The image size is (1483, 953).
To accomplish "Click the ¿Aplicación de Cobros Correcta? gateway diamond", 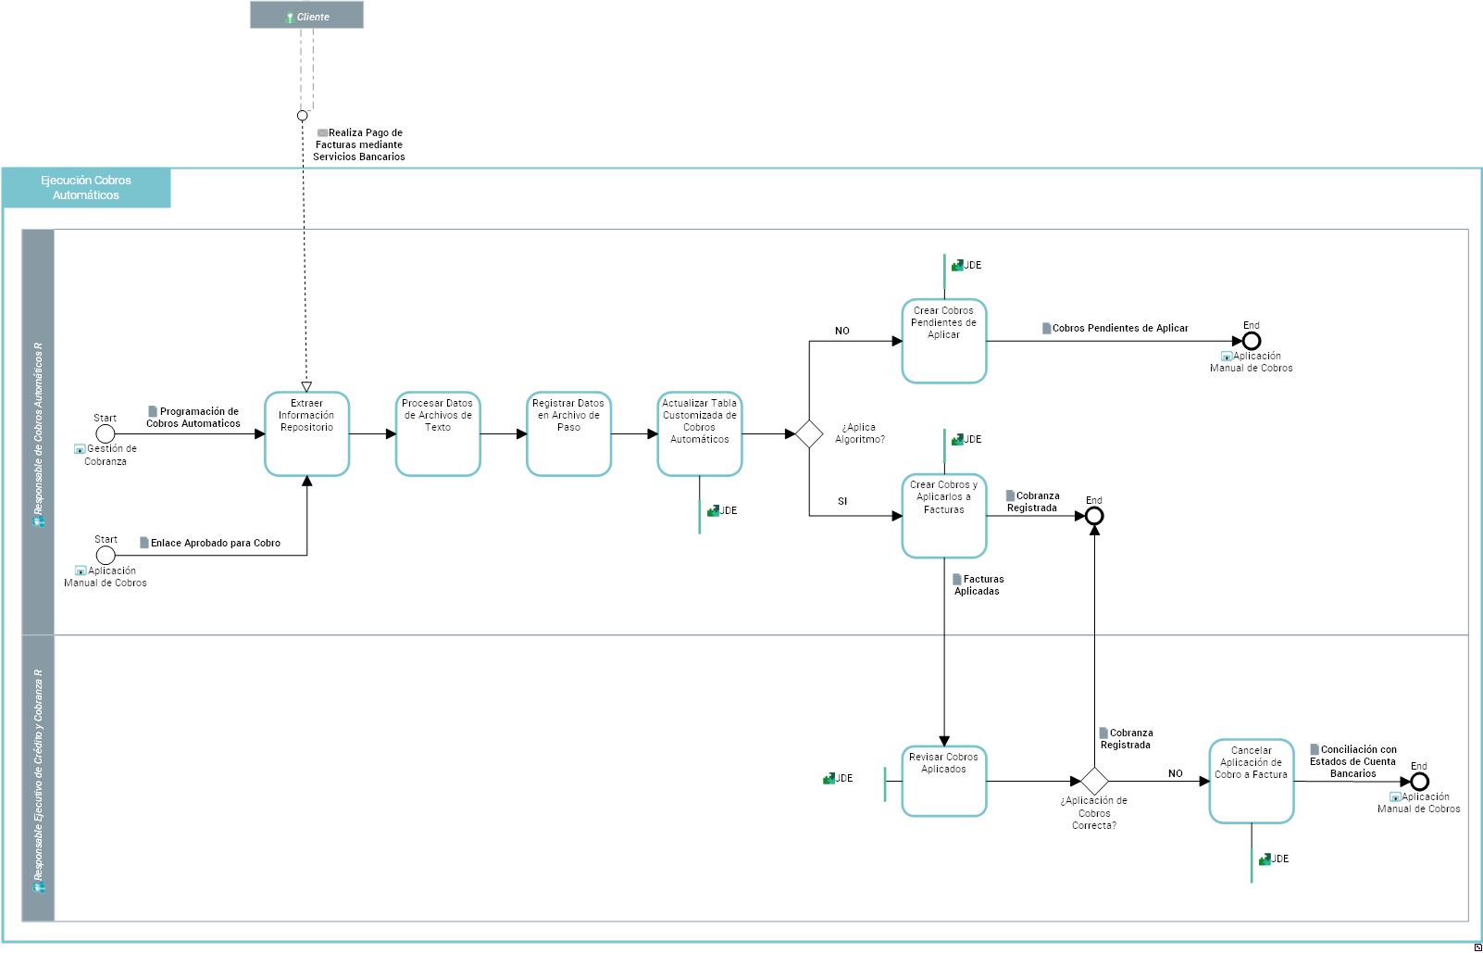I will coord(1094,782).
